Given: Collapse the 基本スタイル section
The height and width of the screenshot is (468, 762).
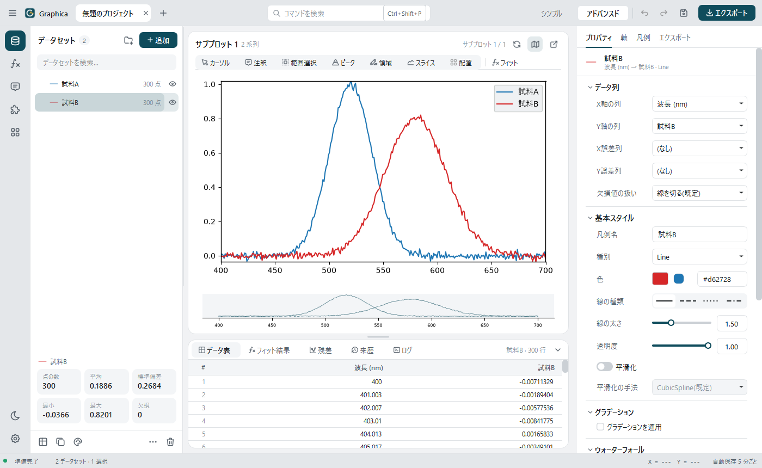Looking at the screenshot, I should point(611,218).
